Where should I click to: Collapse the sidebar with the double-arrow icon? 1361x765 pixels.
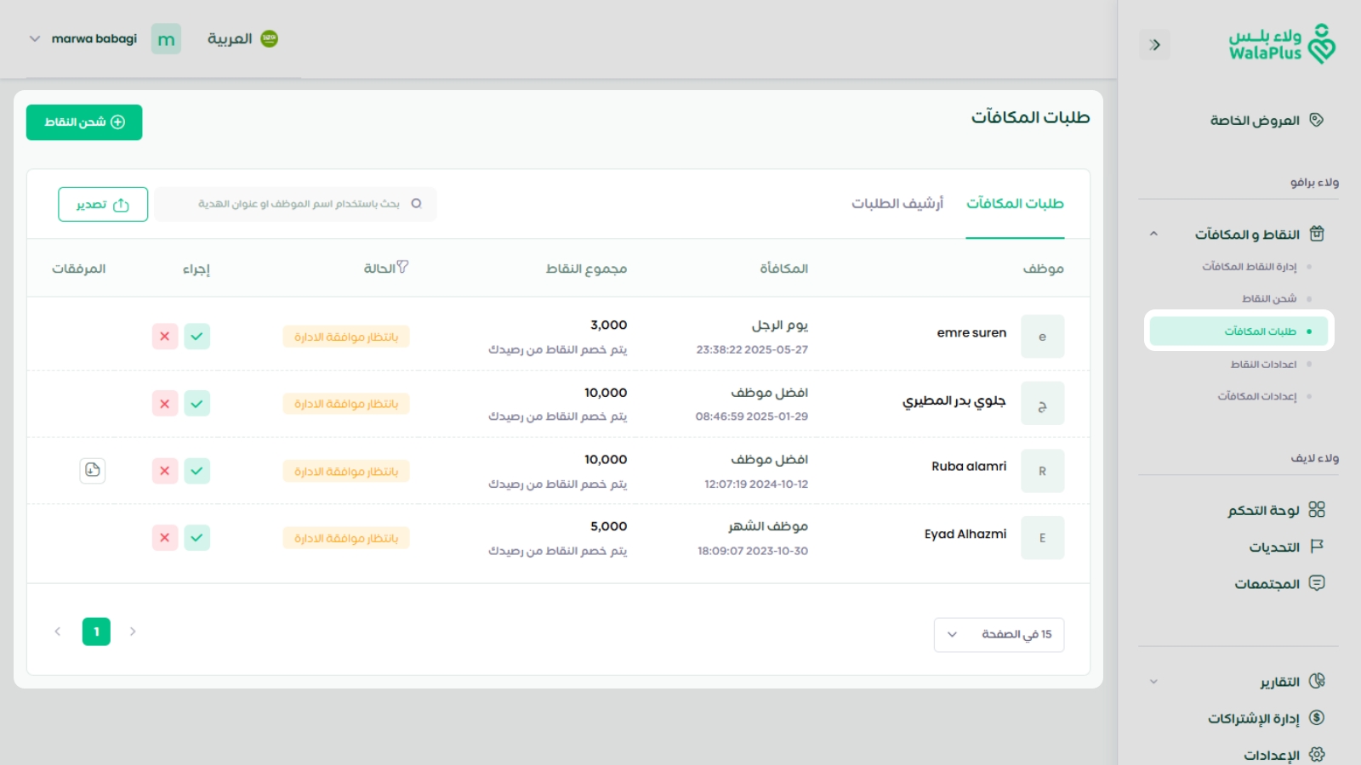(1155, 44)
